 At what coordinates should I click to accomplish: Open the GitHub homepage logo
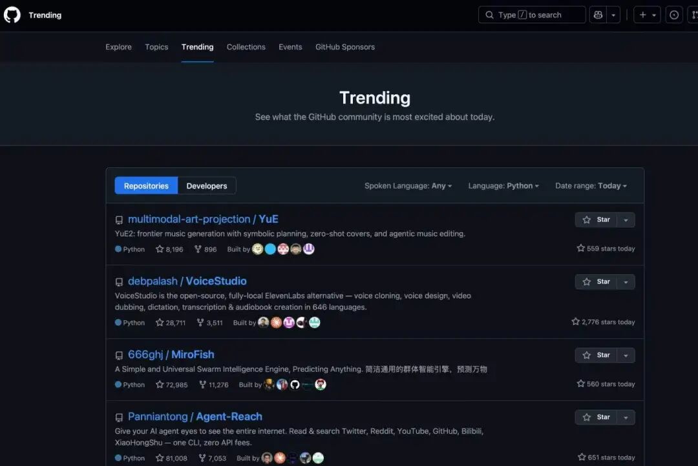[12, 15]
